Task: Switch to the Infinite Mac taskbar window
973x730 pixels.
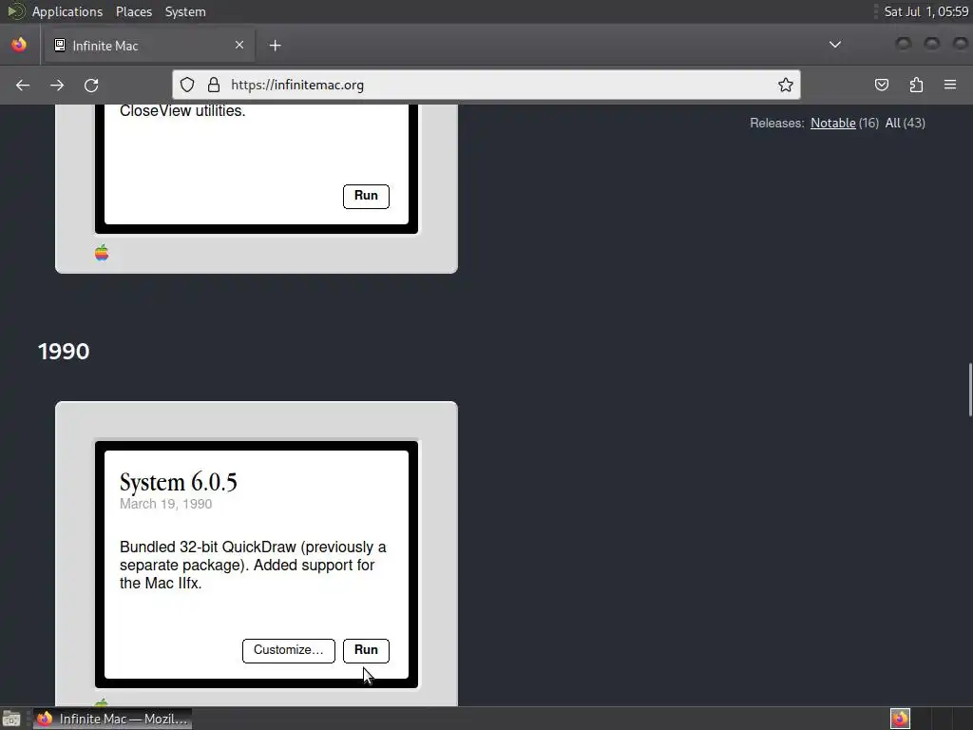Action: pyautogui.click(x=112, y=719)
